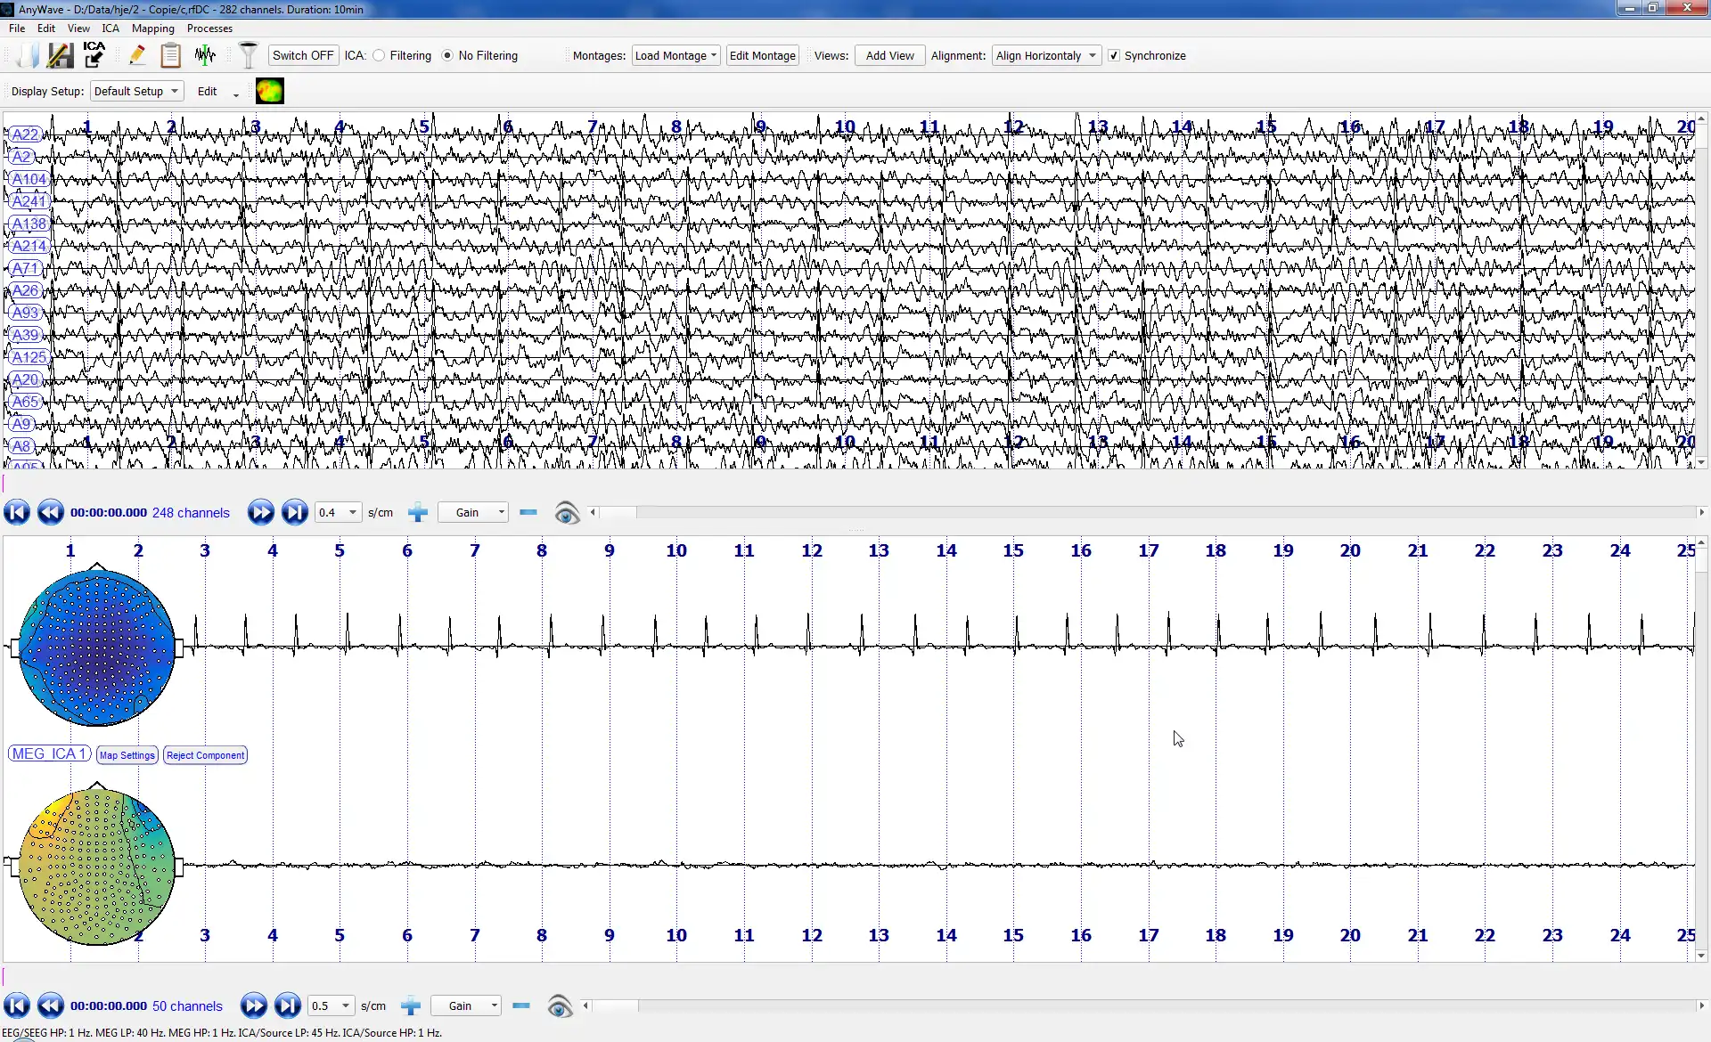Screen dimensions: 1711x1042
Task: Click the Reject Component button
Action: pyautogui.click(x=204, y=753)
